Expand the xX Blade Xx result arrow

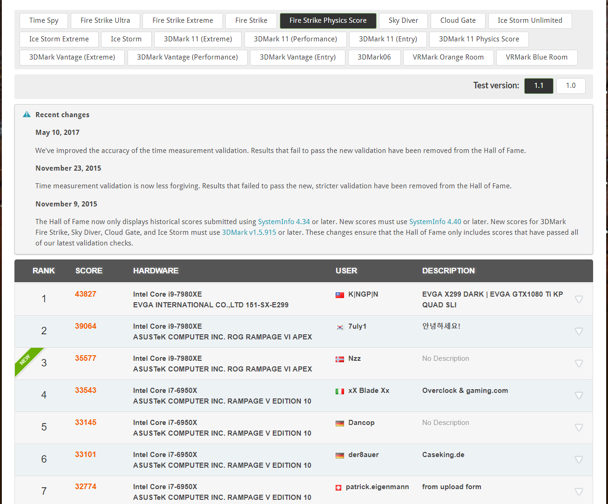[579, 395]
